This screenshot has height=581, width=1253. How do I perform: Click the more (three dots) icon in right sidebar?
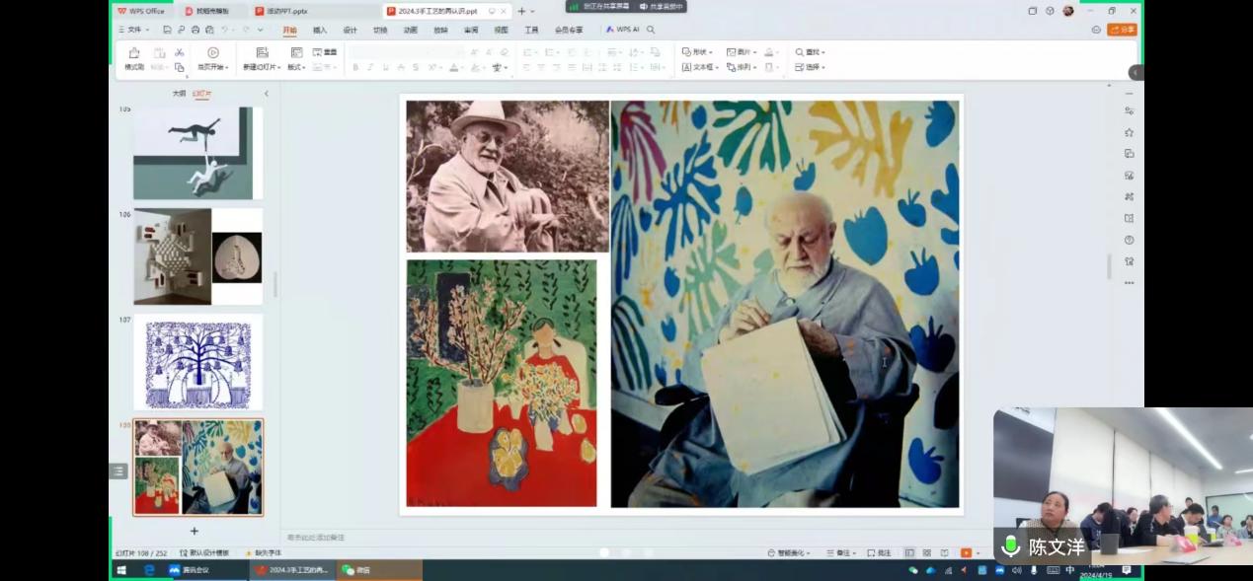tap(1129, 283)
